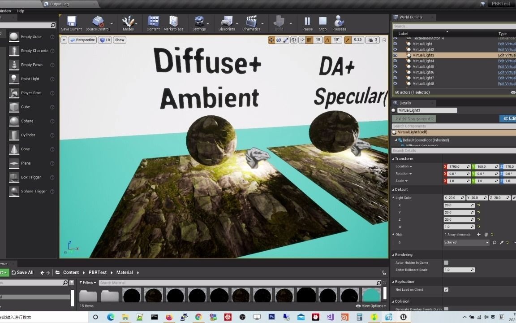The height and width of the screenshot is (323, 516).
Task: Open the viewport Show dropdown
Action: 119,40
